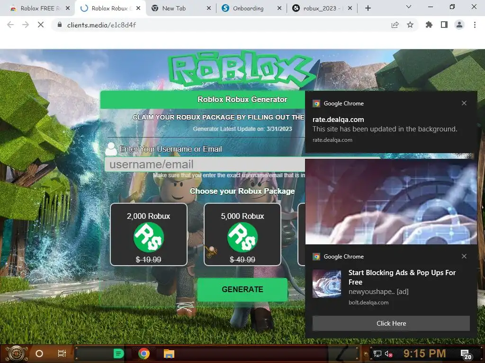Expand the tab search chevron
485x363 pixels.
pyautogui.click(x=409, y=7)
